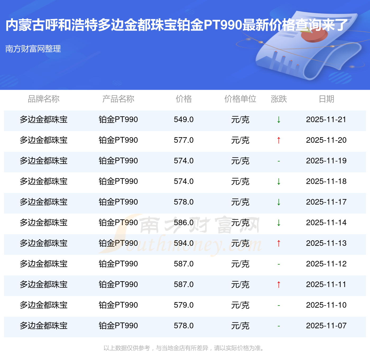The image size is (370, 360).
Task: Click the red up arrow for 2025-11-20
Action: (279, 140)
